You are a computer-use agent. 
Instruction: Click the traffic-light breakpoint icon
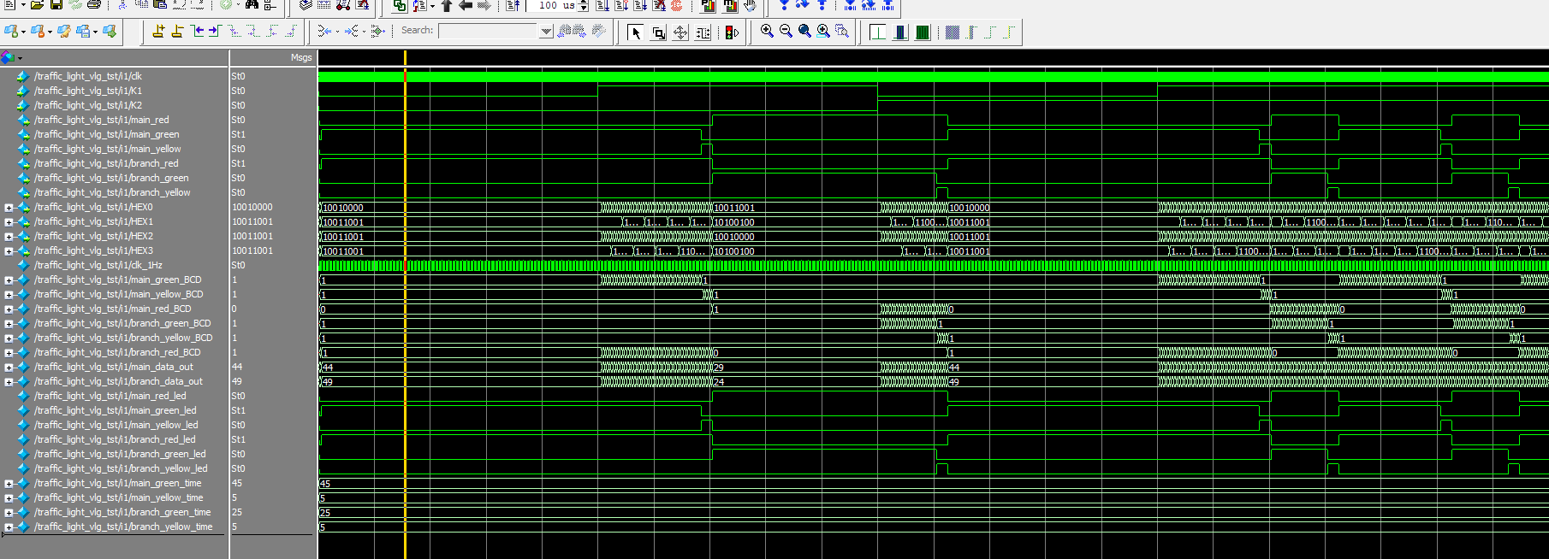[x=732, y=32]
